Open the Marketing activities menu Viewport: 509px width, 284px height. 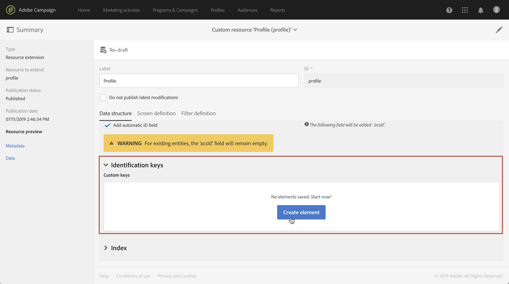click(x=122, y=10)
